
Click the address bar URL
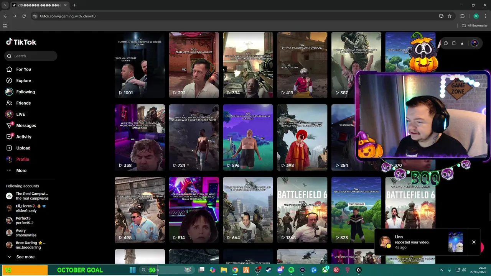coord(68,16)
